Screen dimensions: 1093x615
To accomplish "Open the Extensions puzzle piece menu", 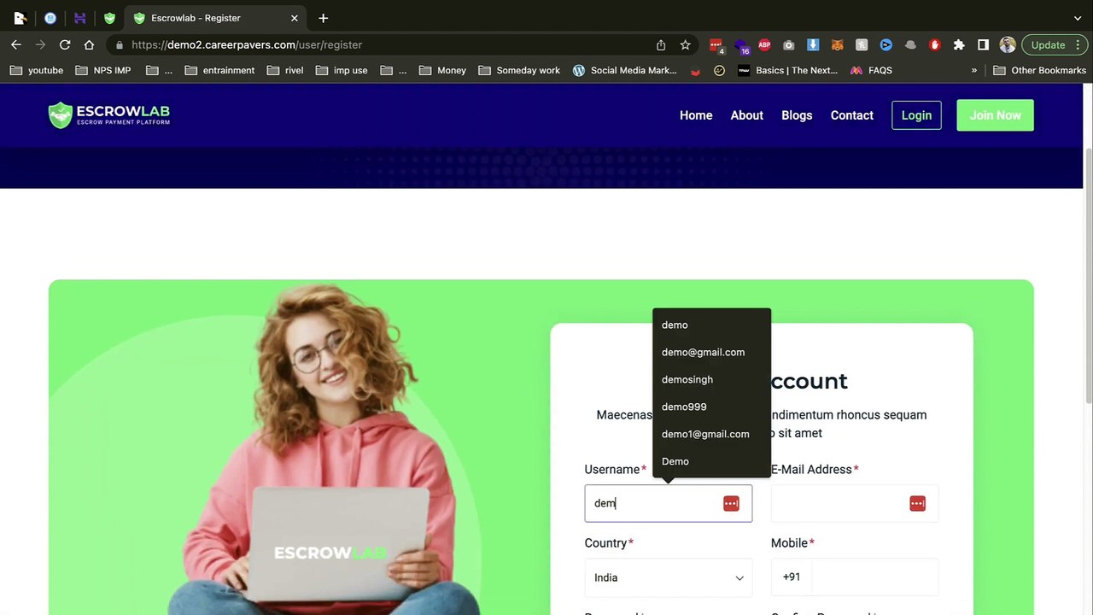I will pyautogui.click(x=959, y=44).
